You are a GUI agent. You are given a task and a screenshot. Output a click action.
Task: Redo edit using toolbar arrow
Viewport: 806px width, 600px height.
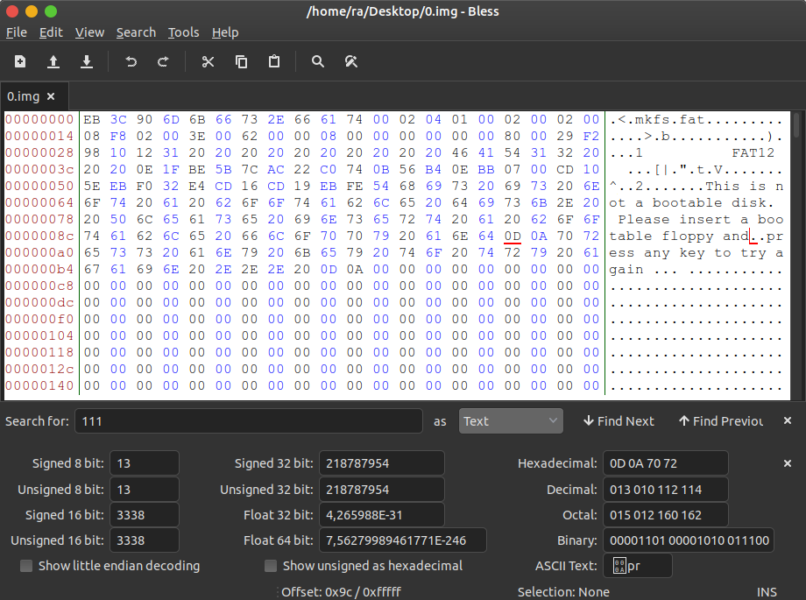click(x=163, y=62)
